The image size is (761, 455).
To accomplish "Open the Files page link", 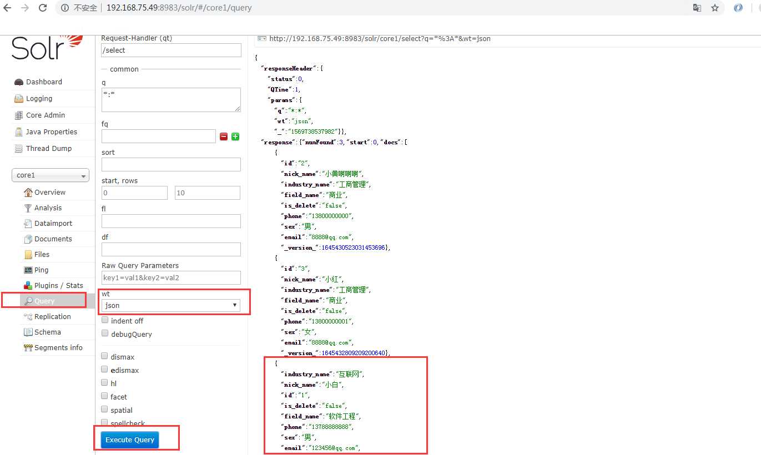I will point(42,255).
